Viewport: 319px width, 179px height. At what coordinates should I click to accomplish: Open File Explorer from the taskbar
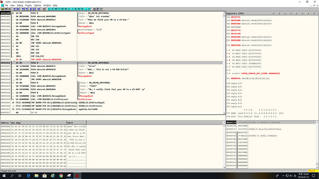click(36, 176)
